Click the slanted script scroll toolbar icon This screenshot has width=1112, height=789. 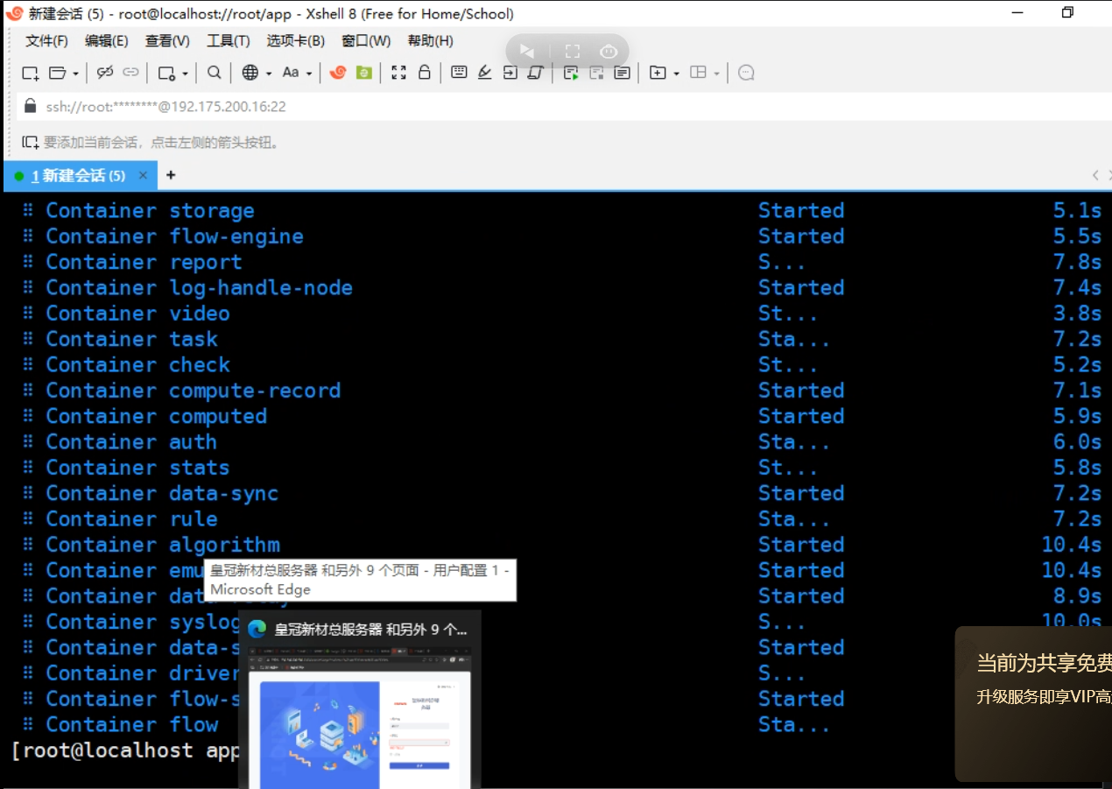tap(536, 73)
